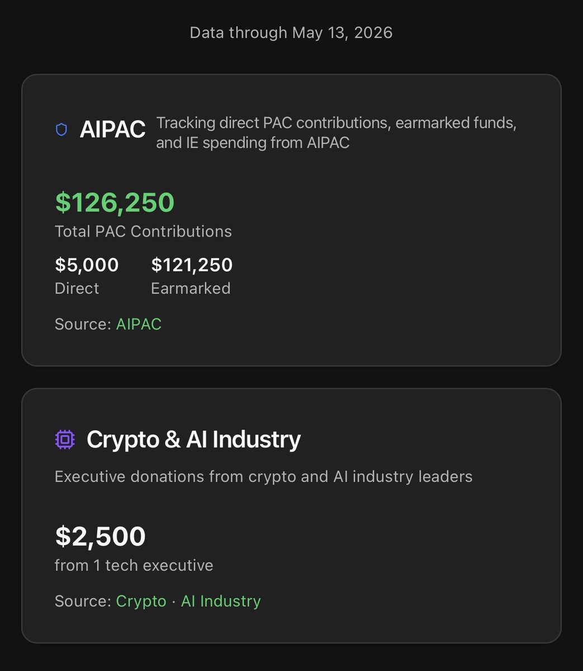Click the Earmarked label under $121,250
The image size is (583, 671).
point(191,289)
